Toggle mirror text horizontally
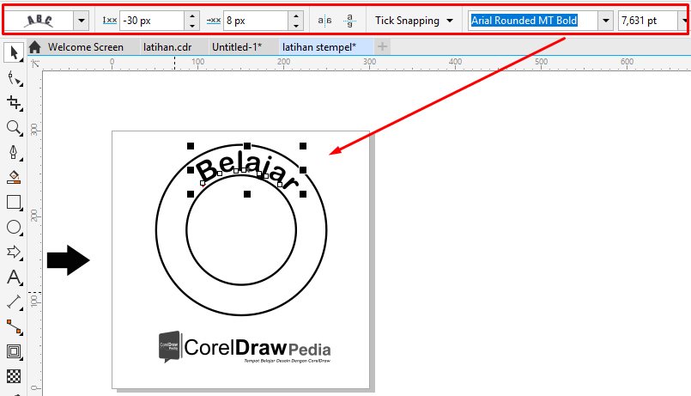691x396 pixels. coord(324,21)
